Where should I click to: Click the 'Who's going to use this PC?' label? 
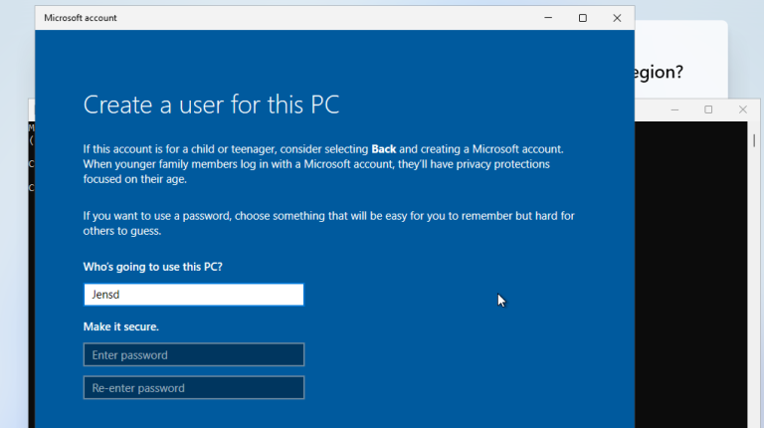pos(152,267)
